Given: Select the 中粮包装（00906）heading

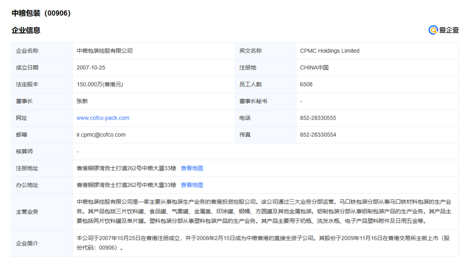Looking at the screenshot, I should point(41,13).
